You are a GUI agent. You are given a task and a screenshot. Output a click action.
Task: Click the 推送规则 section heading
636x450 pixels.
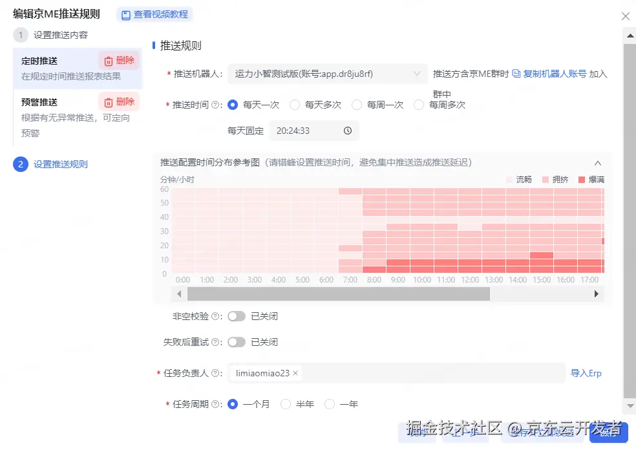pyautogui.click(x=180, y=45)
